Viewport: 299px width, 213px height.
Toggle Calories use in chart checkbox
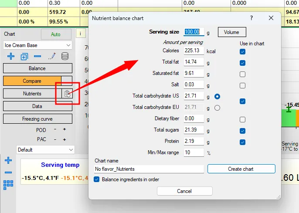[x=242, y=52]
